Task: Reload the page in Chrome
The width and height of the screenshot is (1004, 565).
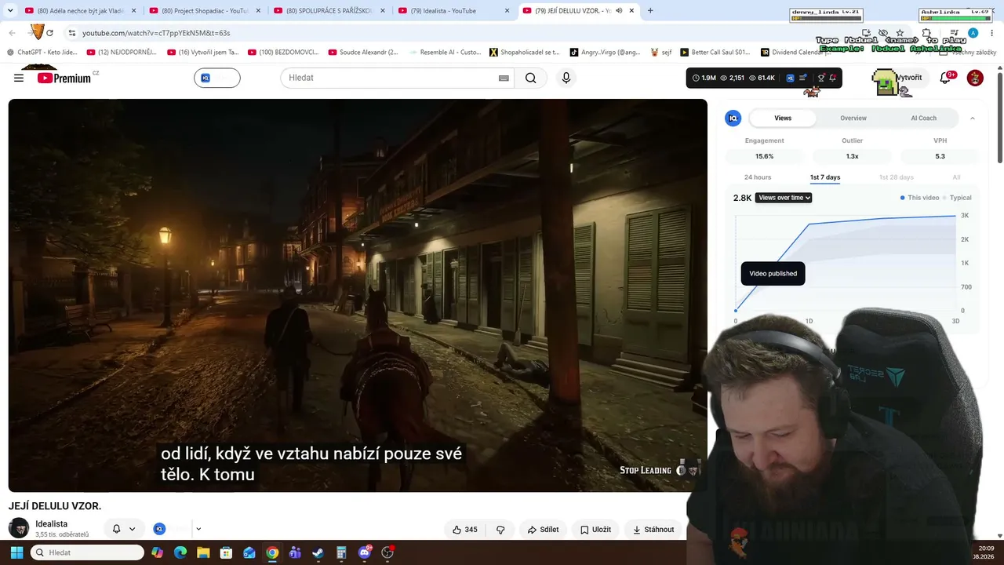Action: coord(49,33)
